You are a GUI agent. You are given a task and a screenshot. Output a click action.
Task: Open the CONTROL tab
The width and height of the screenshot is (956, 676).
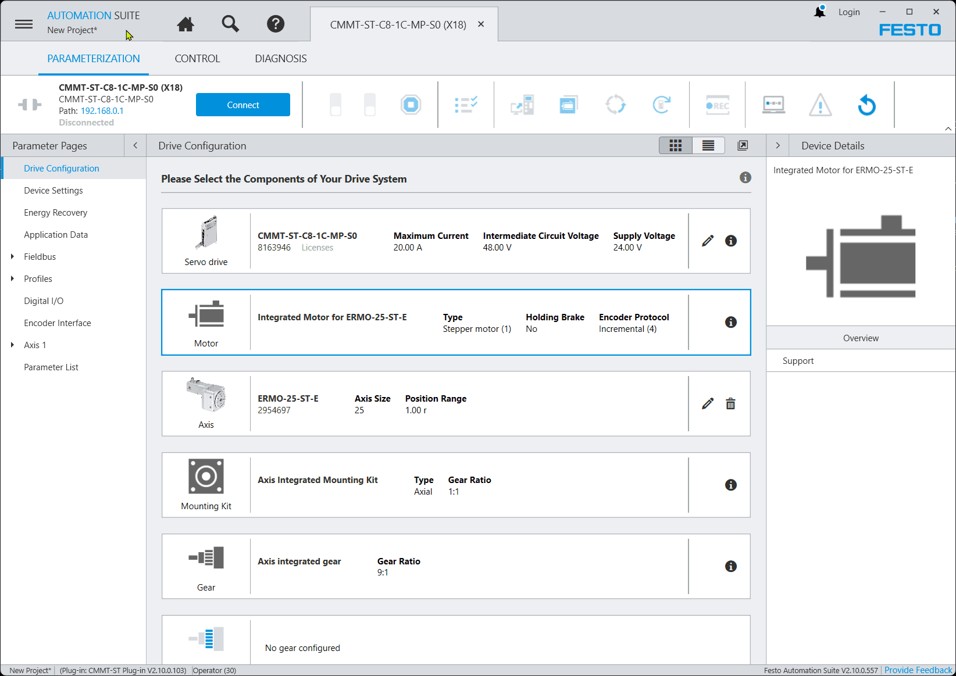tap(197, 58)
